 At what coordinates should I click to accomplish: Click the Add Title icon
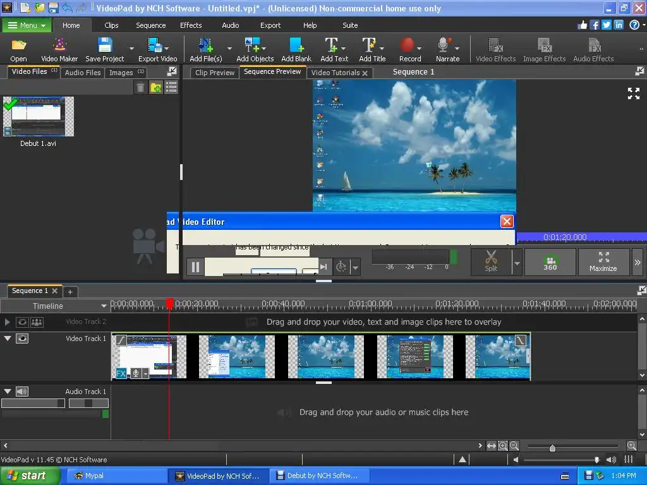[368, 45]
